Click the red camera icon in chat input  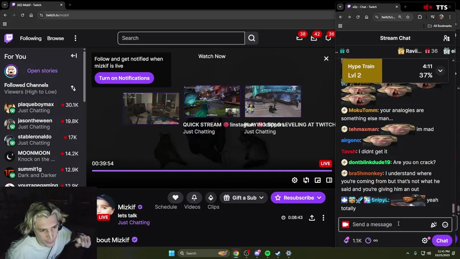(x=345, y=224)
